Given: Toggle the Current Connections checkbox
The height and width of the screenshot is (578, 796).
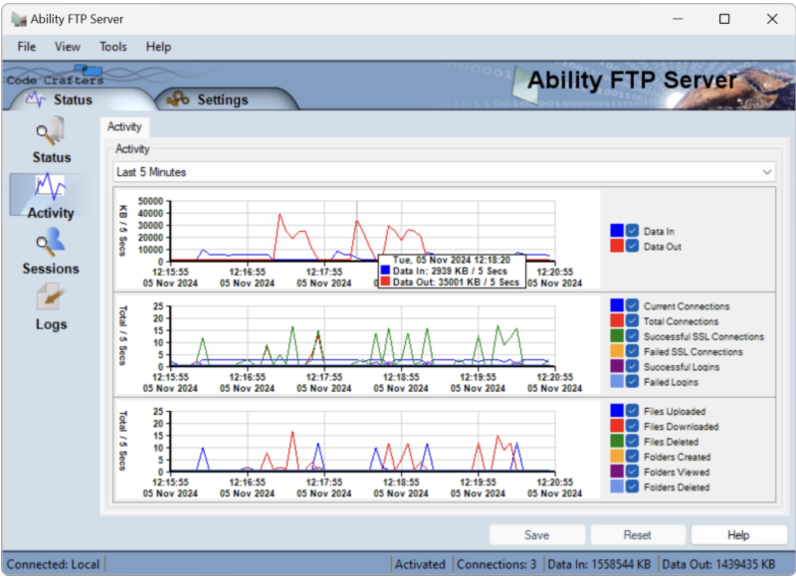Looking at the screenshot, I should pyautogui.click(x=632, y=305).
